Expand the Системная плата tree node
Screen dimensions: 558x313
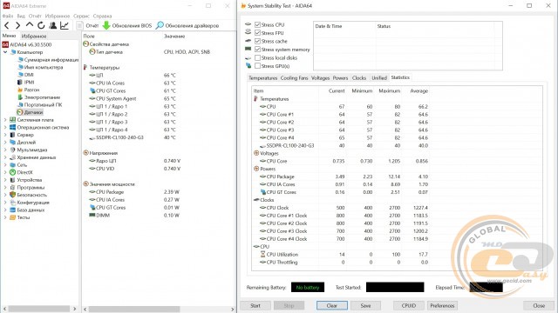click(5, 120)
